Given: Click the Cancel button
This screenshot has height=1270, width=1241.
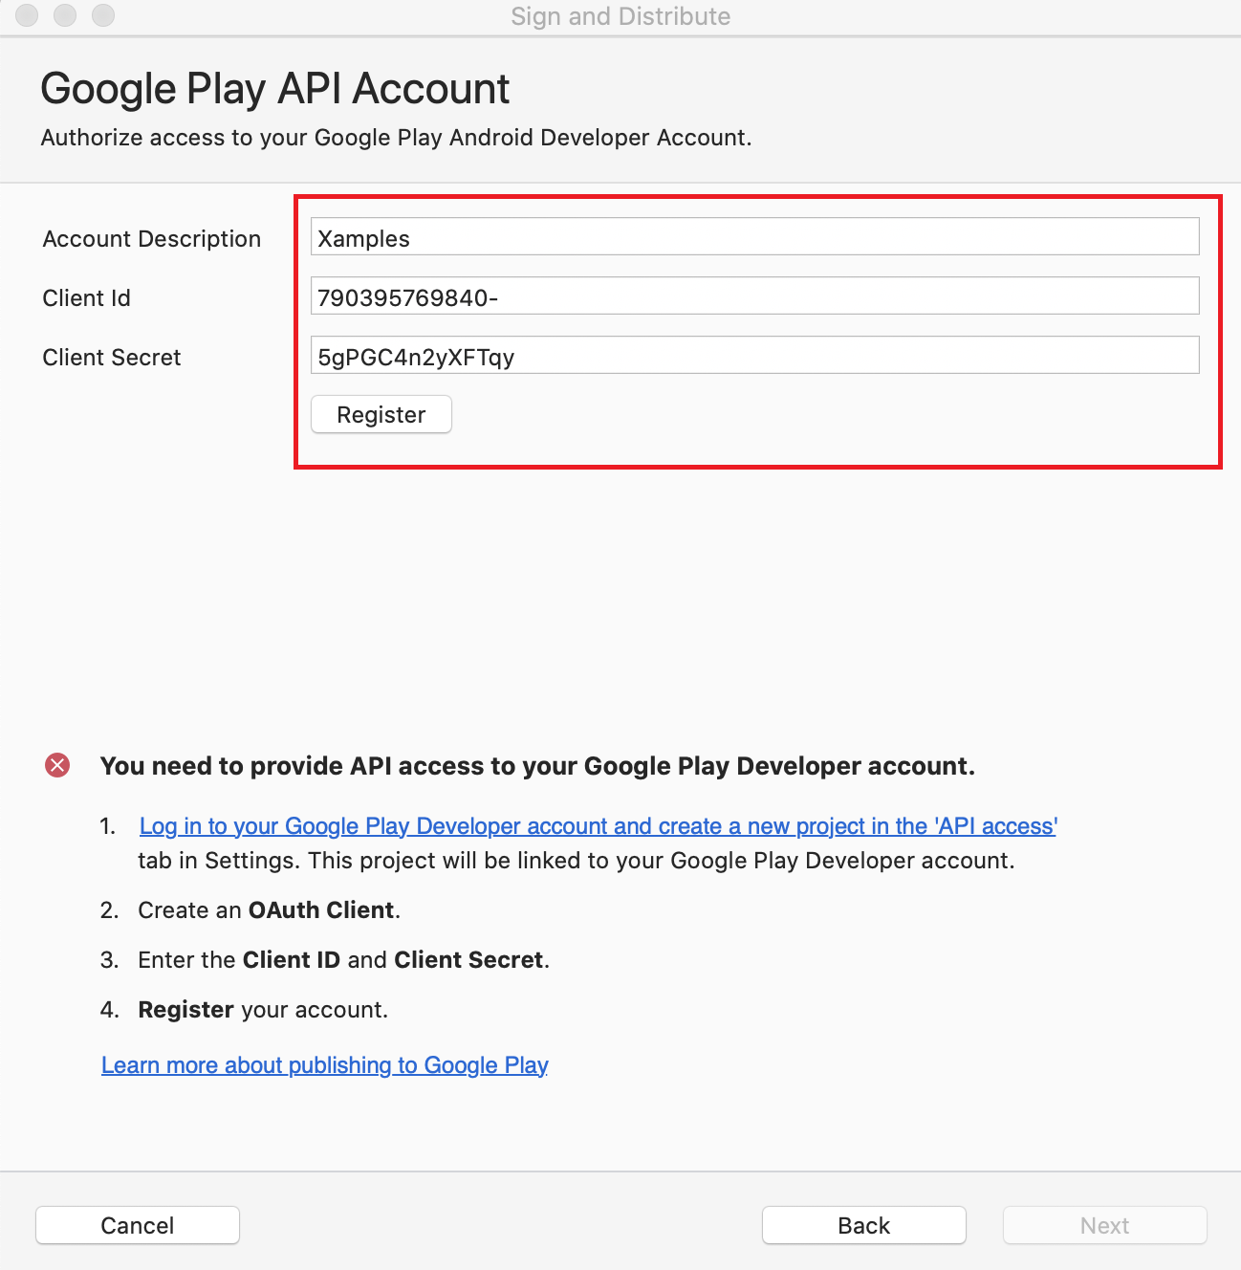Looking at the screenshot, I should click(138, 1226).
